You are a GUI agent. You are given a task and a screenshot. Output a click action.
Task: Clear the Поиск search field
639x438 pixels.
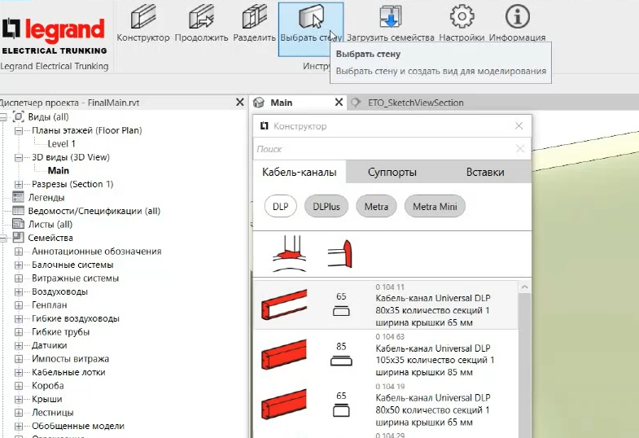(x=520, y=149)
